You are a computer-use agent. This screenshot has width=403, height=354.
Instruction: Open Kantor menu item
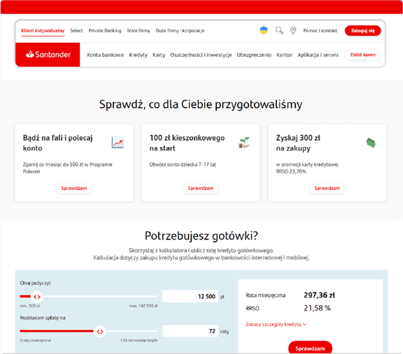pos(284,55)
